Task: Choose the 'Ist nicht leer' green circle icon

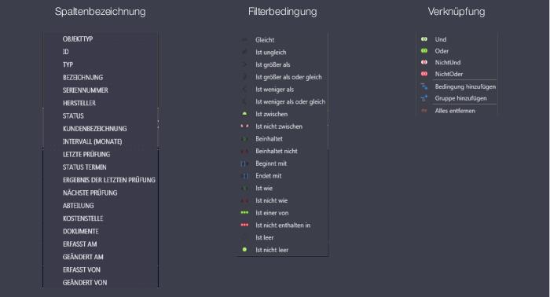Action: 244,250
